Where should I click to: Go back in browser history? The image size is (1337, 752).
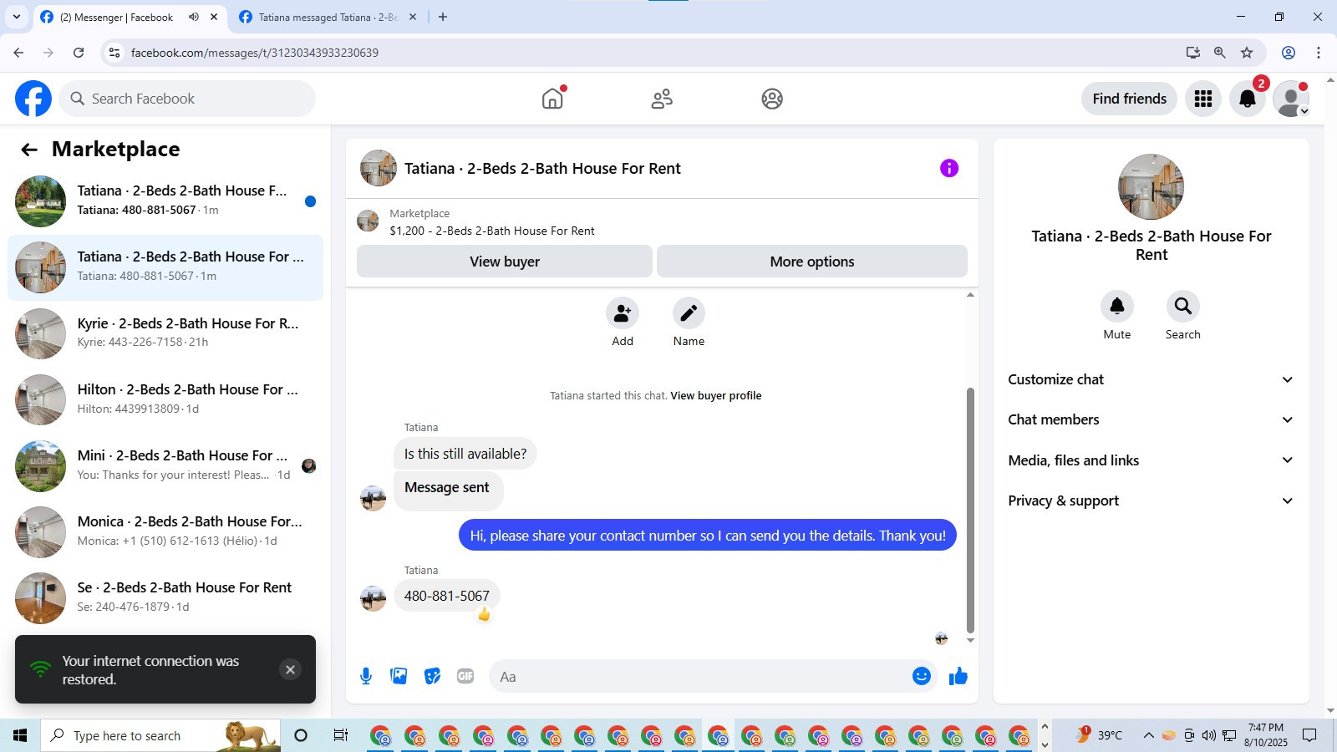click(18, 53)
